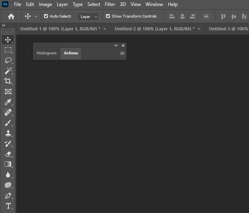The width and height of the screenshot is (249, 213).
Task: Select the Clone Stamp tool
Action: (8, 133)
